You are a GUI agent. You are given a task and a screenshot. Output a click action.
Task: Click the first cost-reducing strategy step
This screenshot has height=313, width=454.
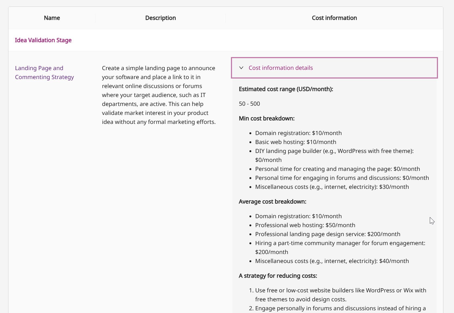pos(341,290)
